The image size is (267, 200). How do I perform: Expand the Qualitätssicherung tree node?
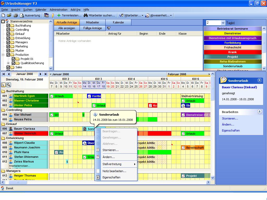(x=8, y=63)
